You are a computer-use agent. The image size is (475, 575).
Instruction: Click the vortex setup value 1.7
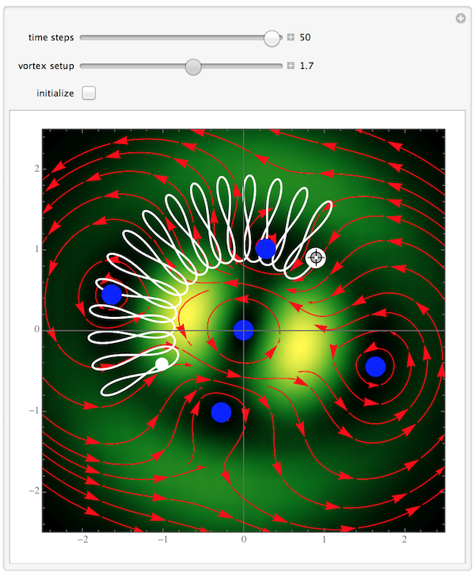click(x=307, y=66)
